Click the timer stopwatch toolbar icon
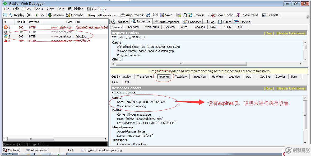Image resolution: width=311 pixels, height=156 pixels. tap(185, 15)
